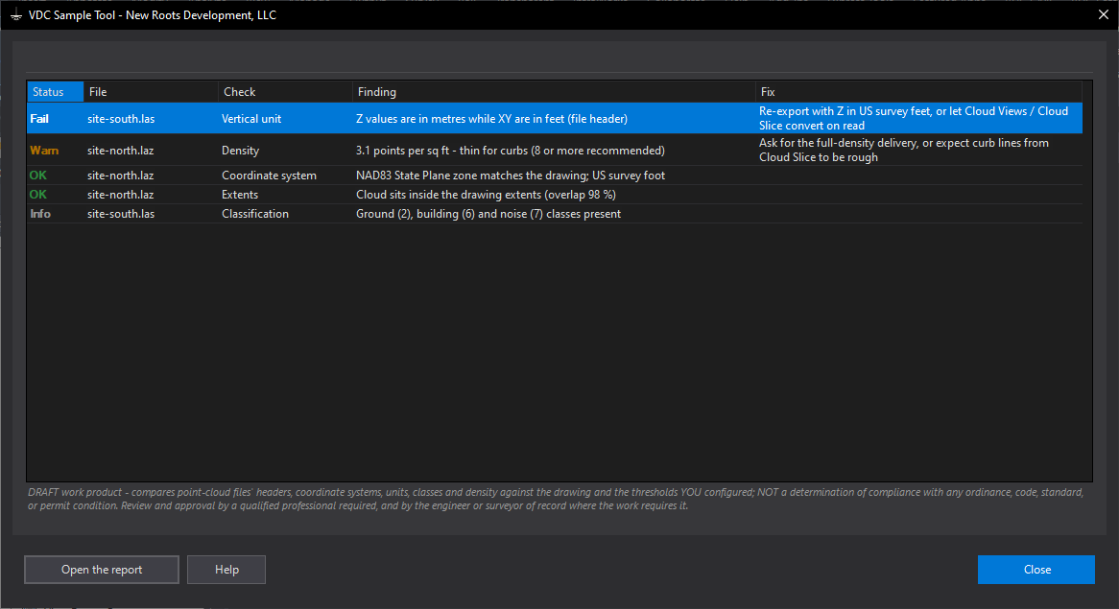Click the overlap 98 % finding

486,195
